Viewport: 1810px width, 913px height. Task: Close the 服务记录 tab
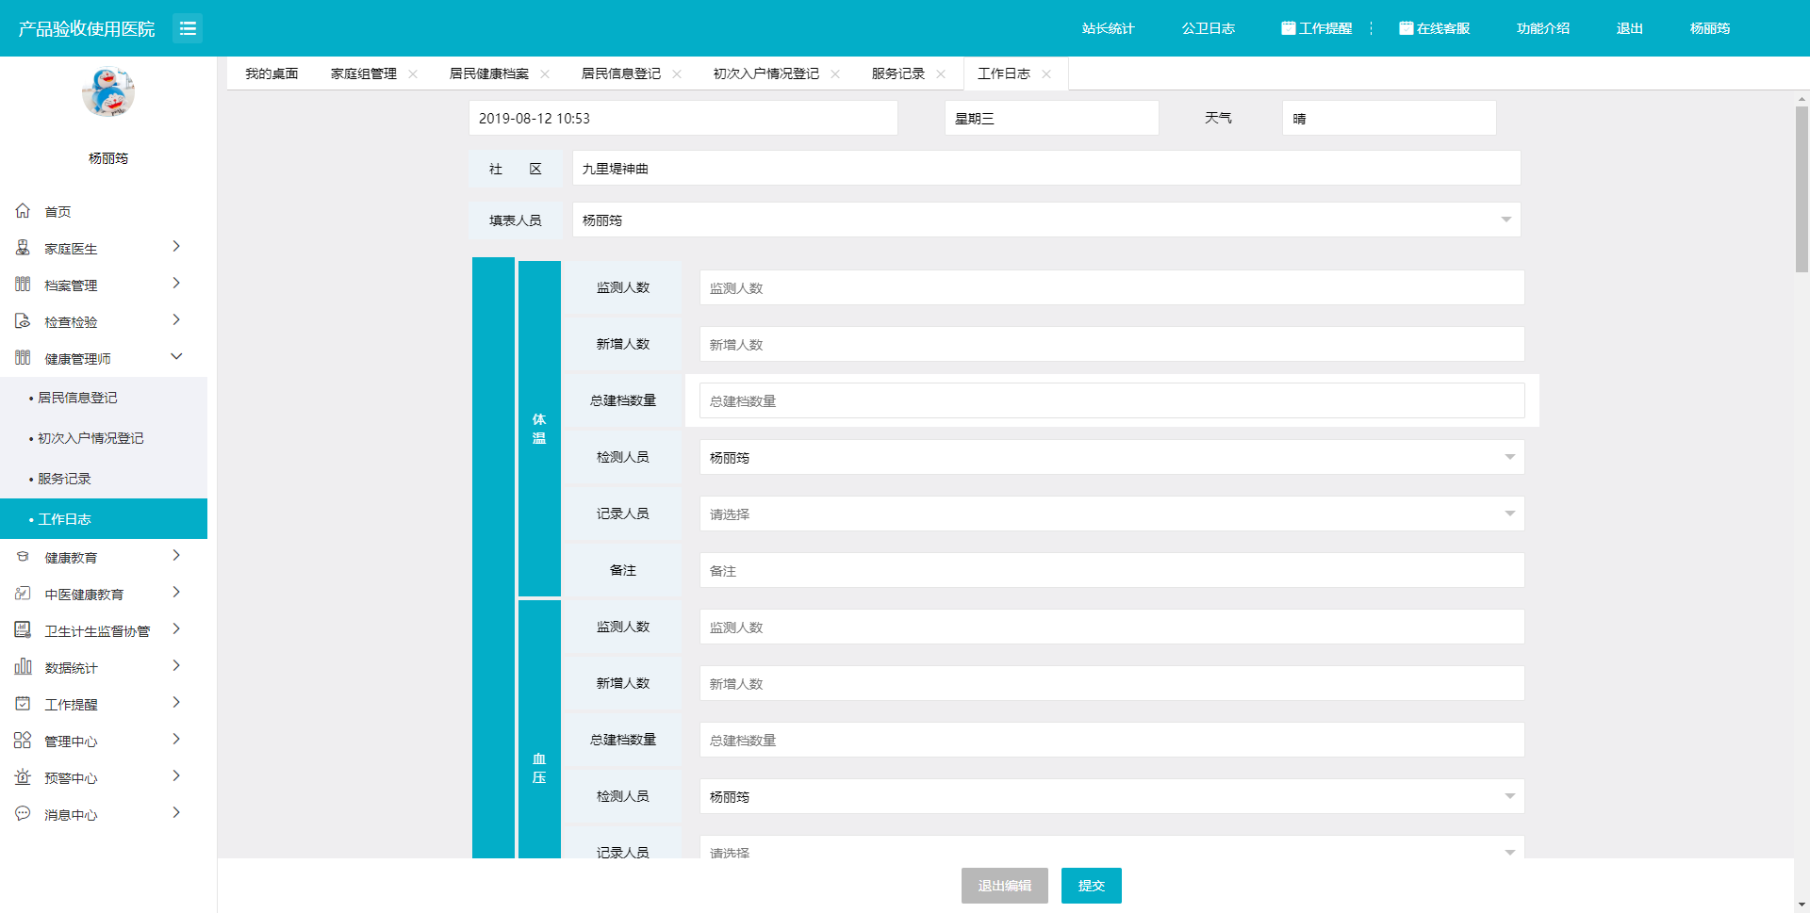tap(941, 73)
